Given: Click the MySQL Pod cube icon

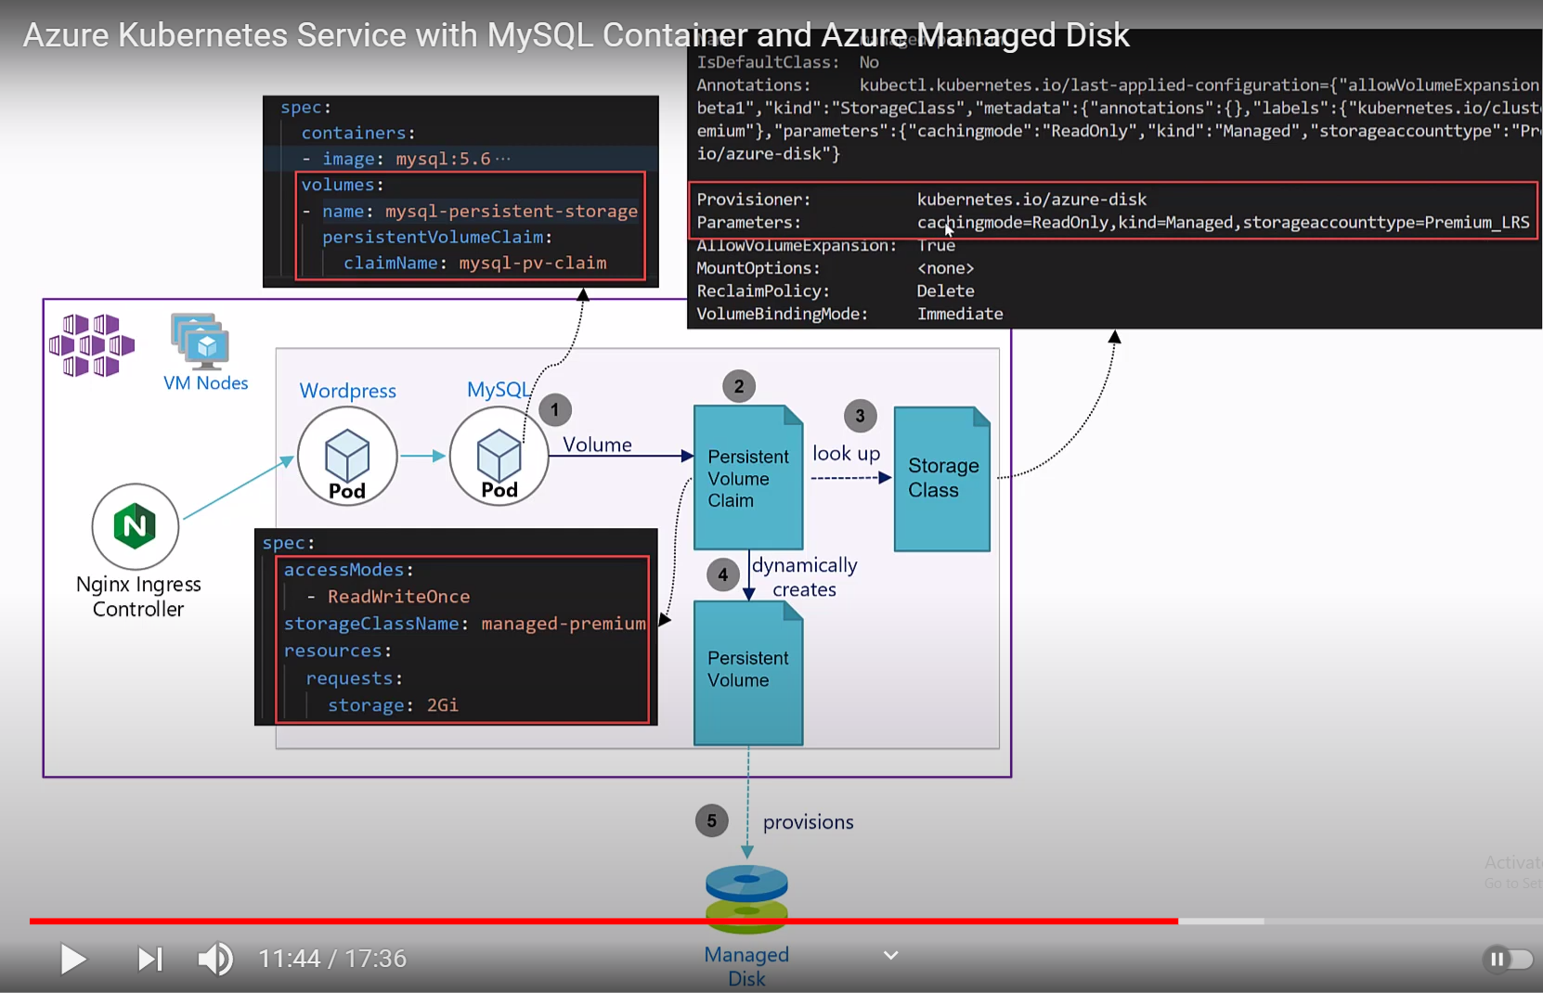Looking at the screenshot, I should (x=499, y=456).
